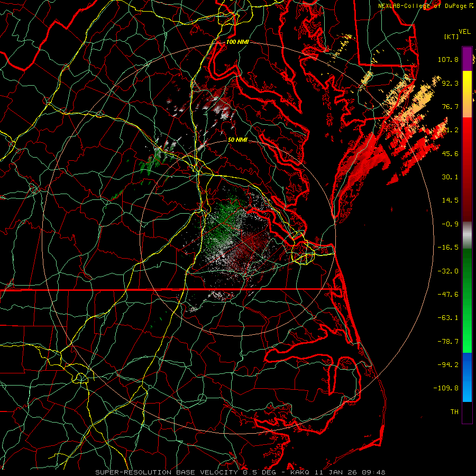Screen dimensions: 476x476
Task: Click the -0.9 velocity scale value
Action: (x=450, y=224)
